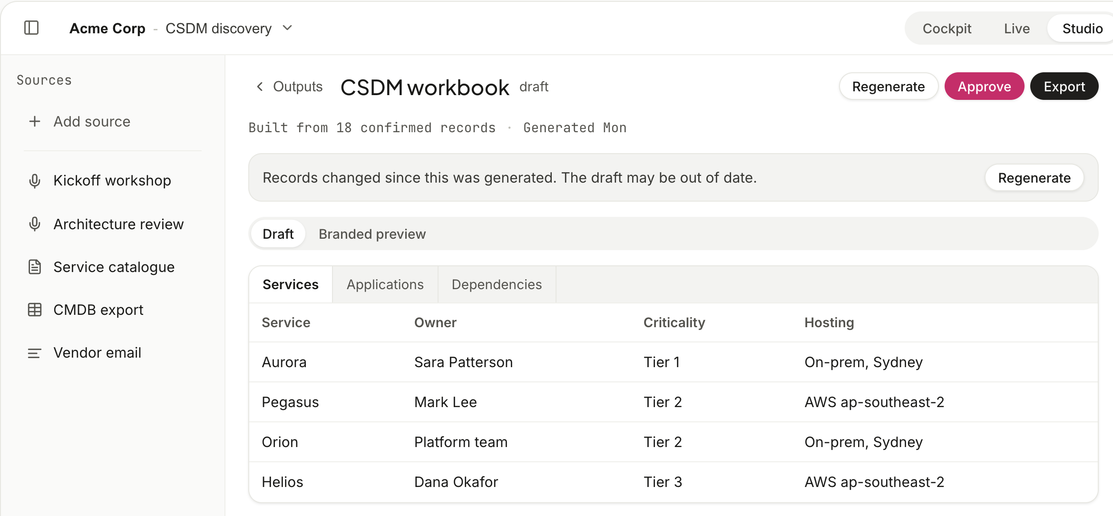
Task: Export the CSDM workbook
Action: point(1064,87)
